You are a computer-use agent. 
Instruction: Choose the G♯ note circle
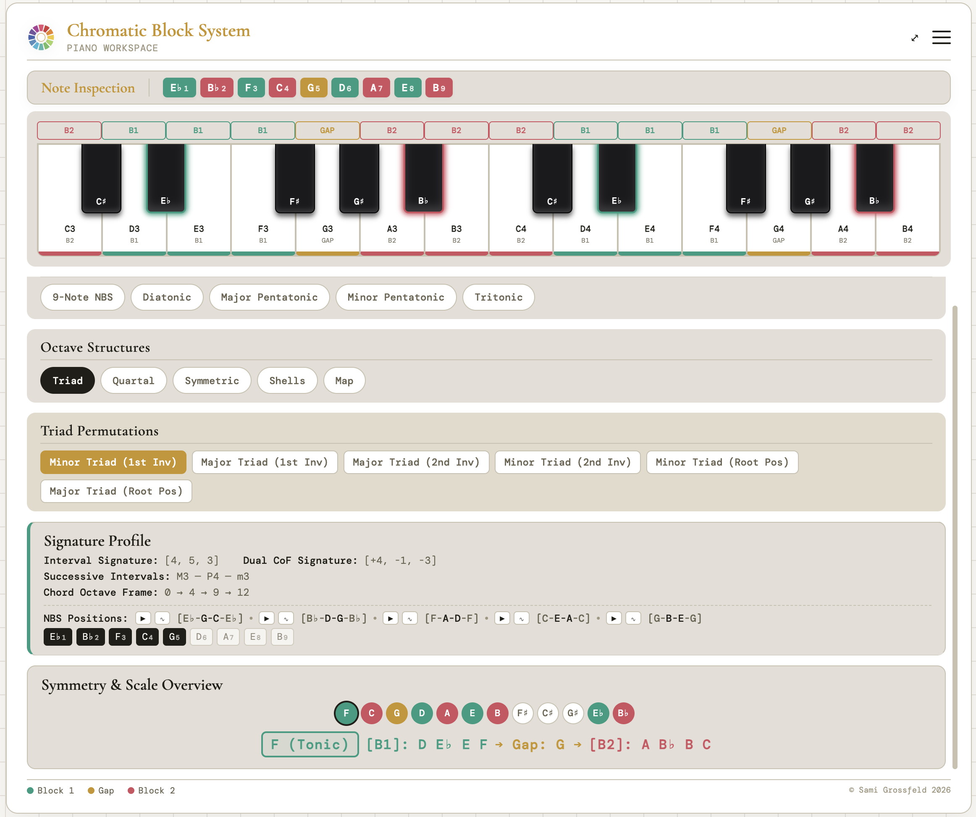coord(572,713)
